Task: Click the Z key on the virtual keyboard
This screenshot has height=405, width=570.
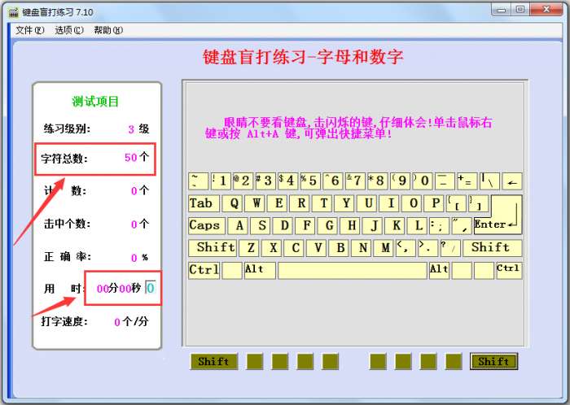Action: 250,248
